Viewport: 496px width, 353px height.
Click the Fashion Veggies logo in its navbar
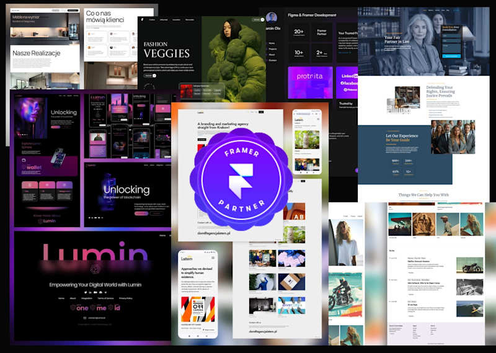(x=142, y=20)
